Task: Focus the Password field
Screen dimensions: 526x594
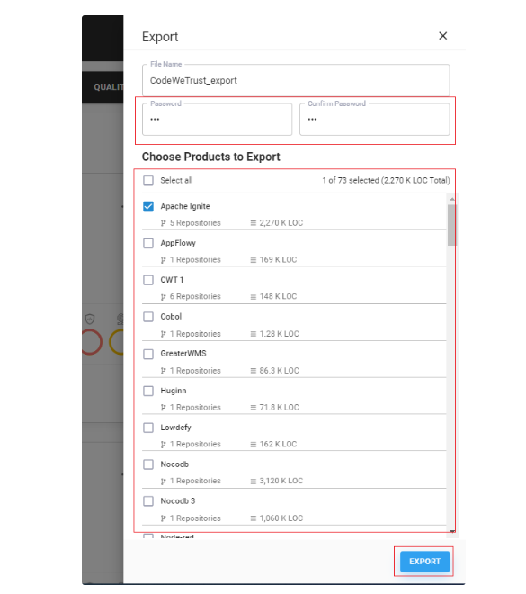Action: 218,120
